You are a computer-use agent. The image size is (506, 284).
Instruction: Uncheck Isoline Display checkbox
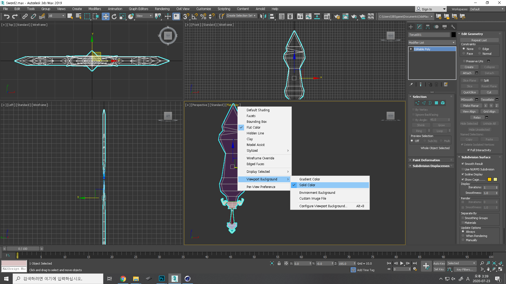click(x=463, y=174)
